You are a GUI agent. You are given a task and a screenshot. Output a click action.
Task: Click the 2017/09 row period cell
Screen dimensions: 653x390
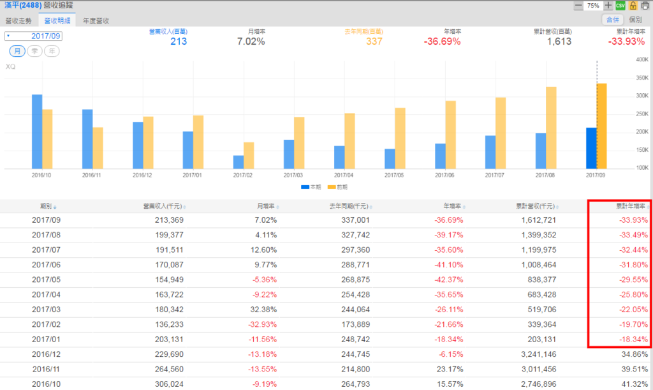[x=46, y=220]
